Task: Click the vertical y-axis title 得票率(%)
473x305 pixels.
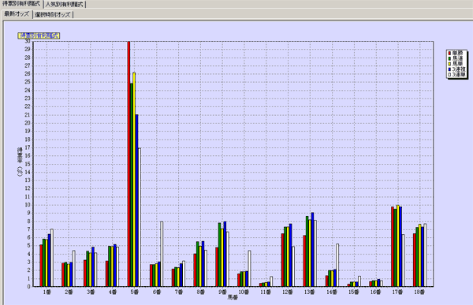Action: [x=20, y=162]
